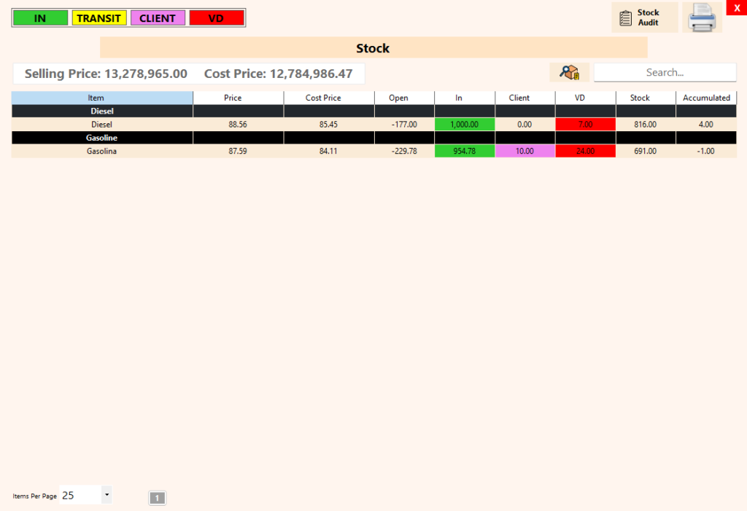Viewport: 747px width, 511px height.
Task: Select the Gasolina item row
Action: coord(101,151)
